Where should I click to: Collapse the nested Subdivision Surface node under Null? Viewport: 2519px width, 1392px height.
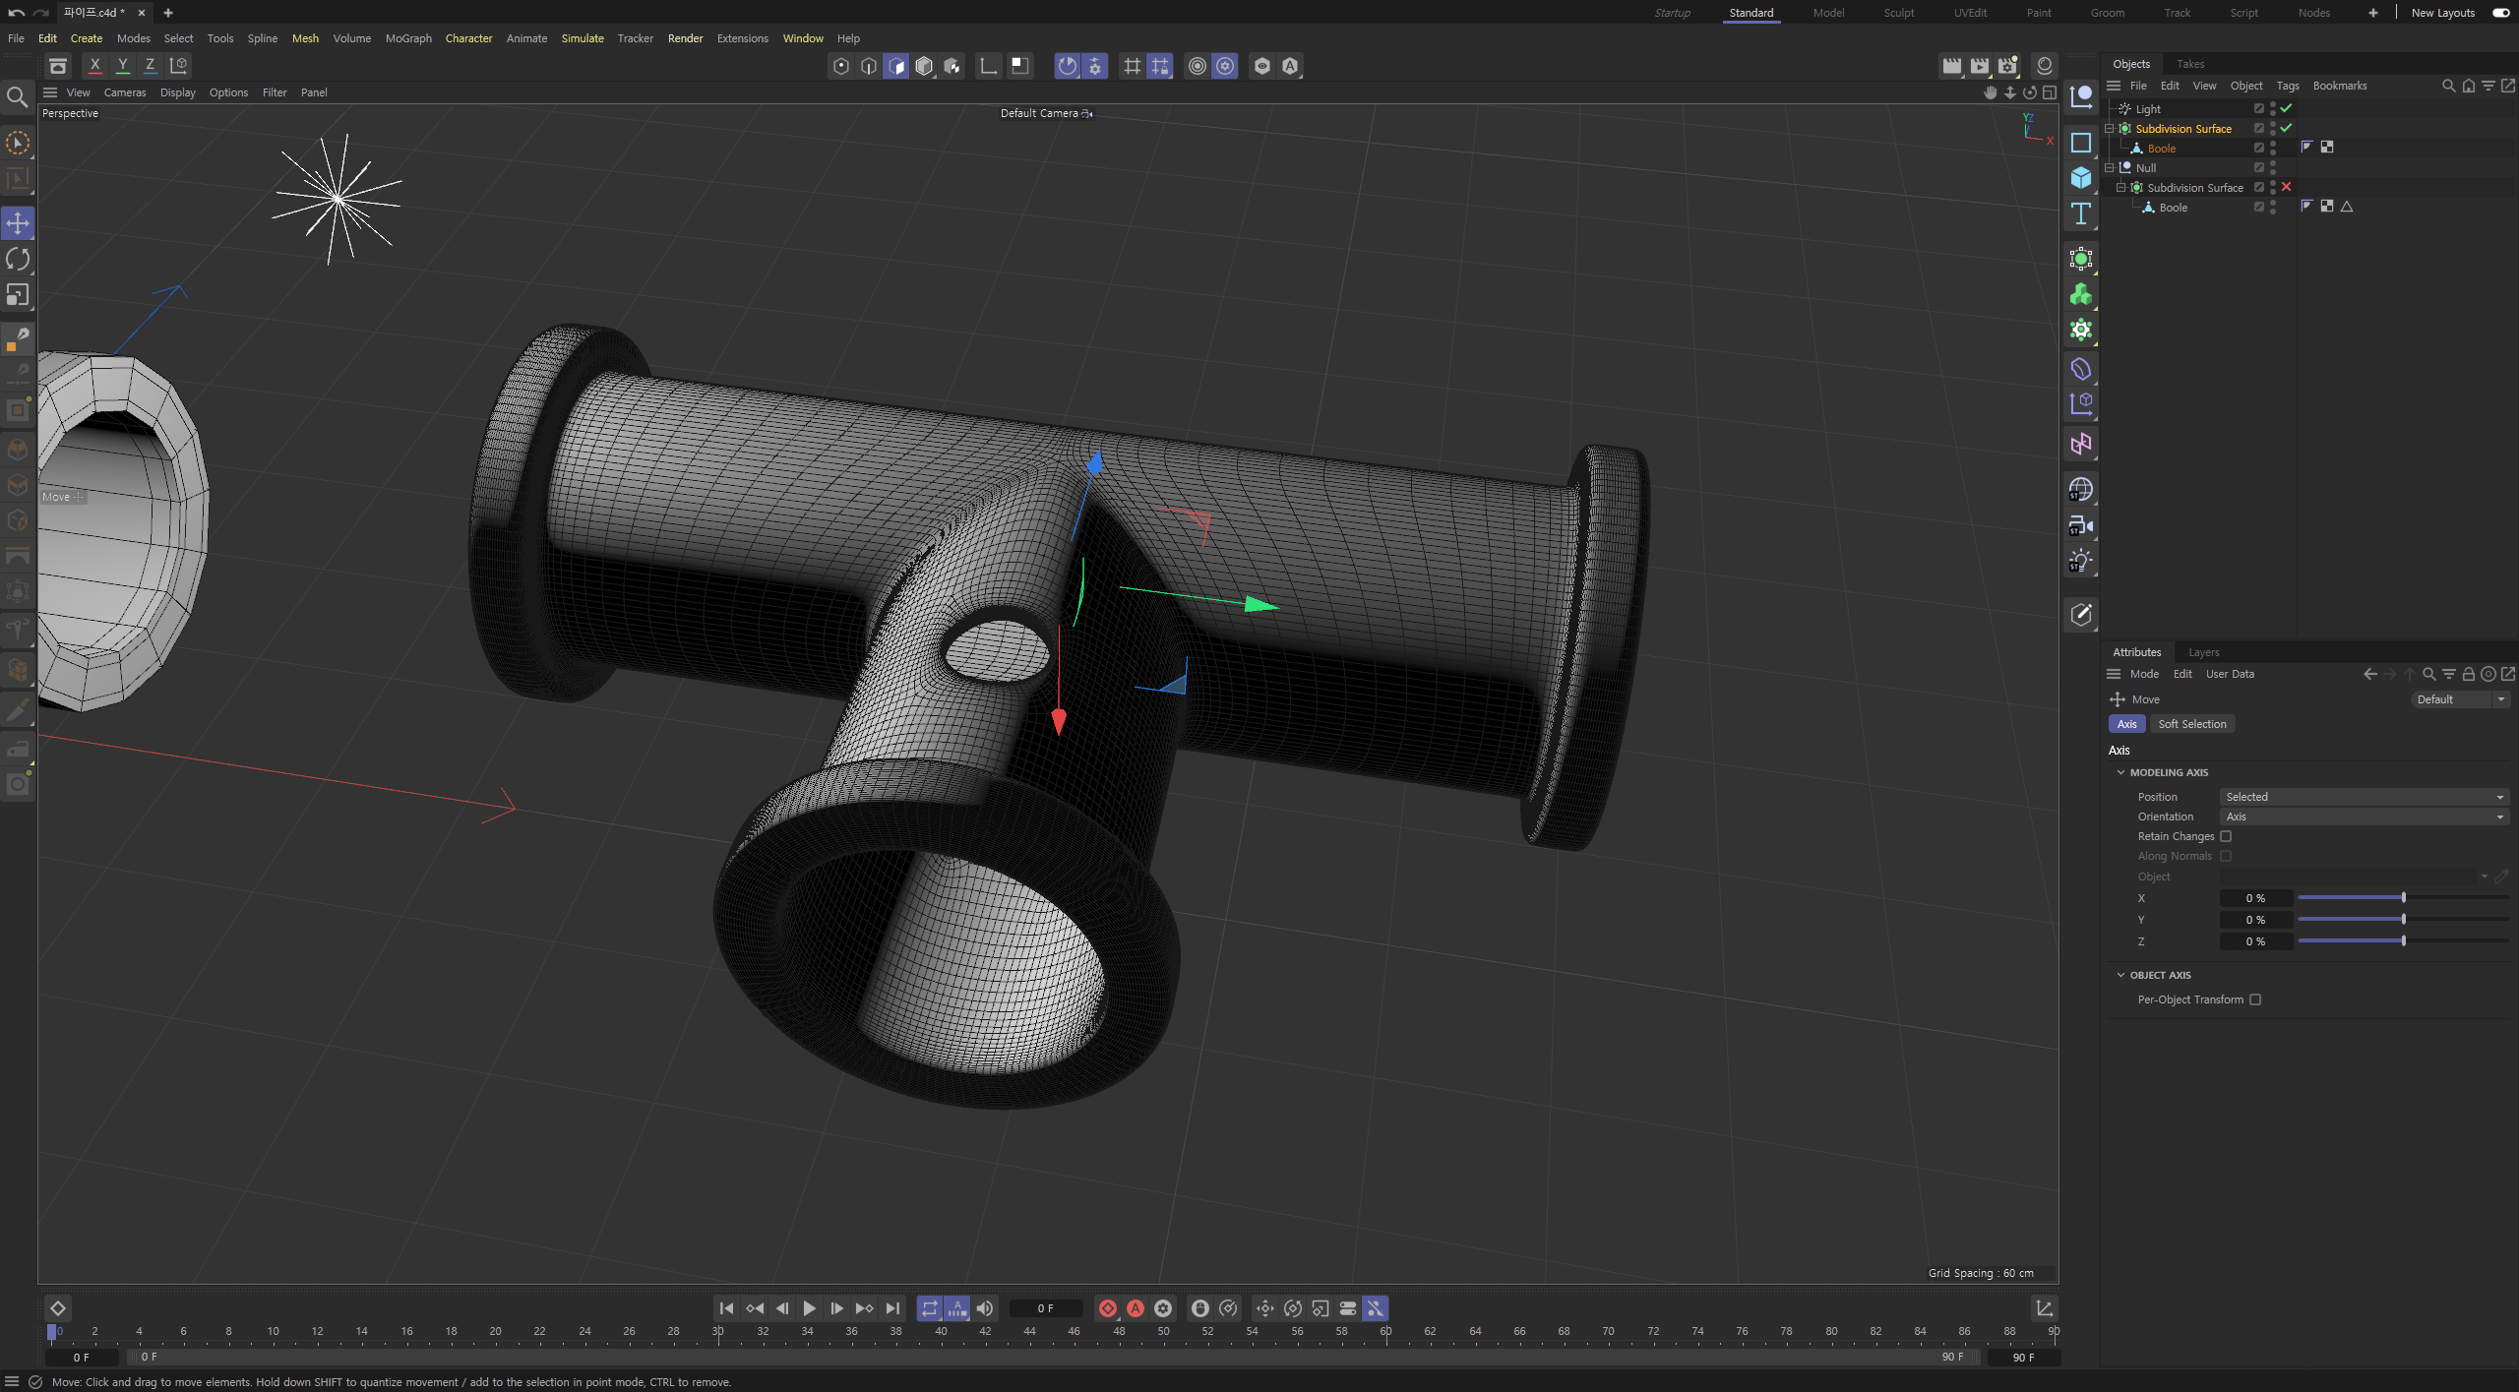pos(2120,188)
